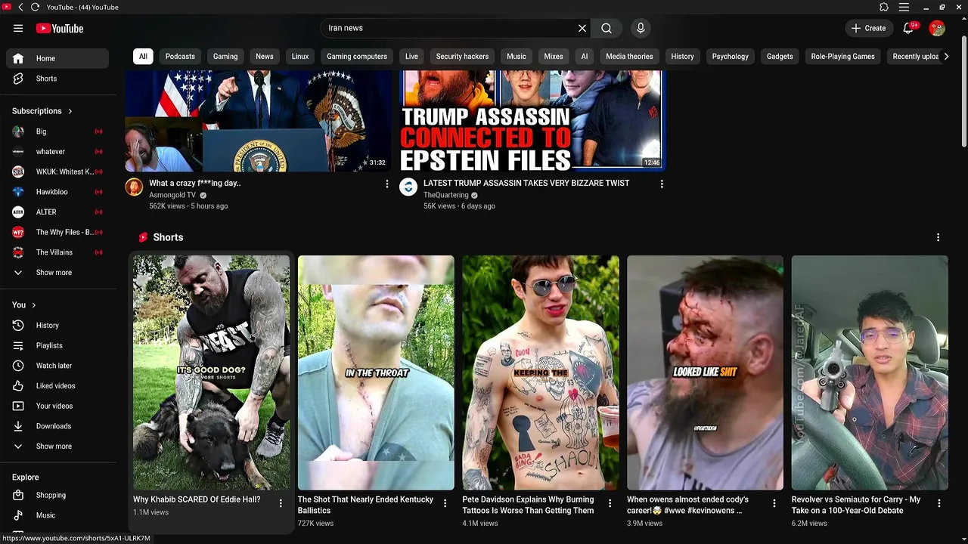968x544 pixels.
Task: Click the page vertical scrollbar
Action: click(x=963, y=91)
